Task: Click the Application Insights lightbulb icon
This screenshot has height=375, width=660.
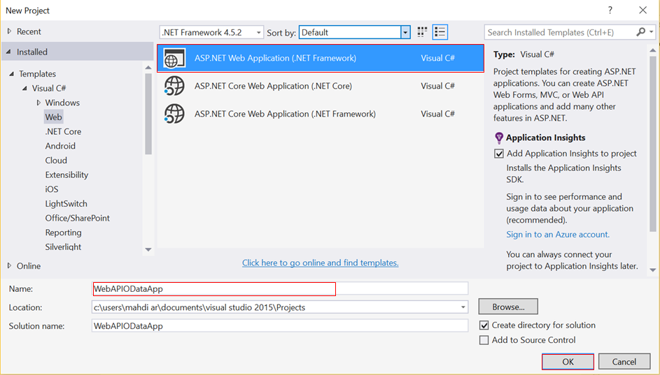Action: coord(499,138)
